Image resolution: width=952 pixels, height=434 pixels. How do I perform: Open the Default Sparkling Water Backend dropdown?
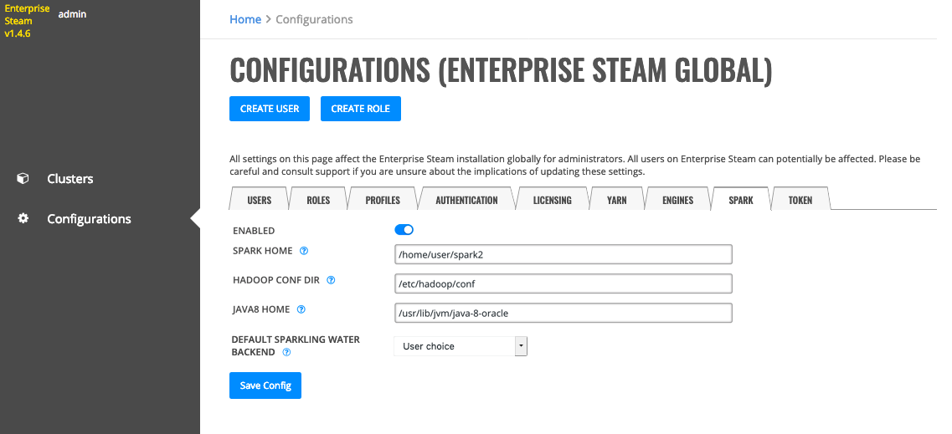point(461,346)
